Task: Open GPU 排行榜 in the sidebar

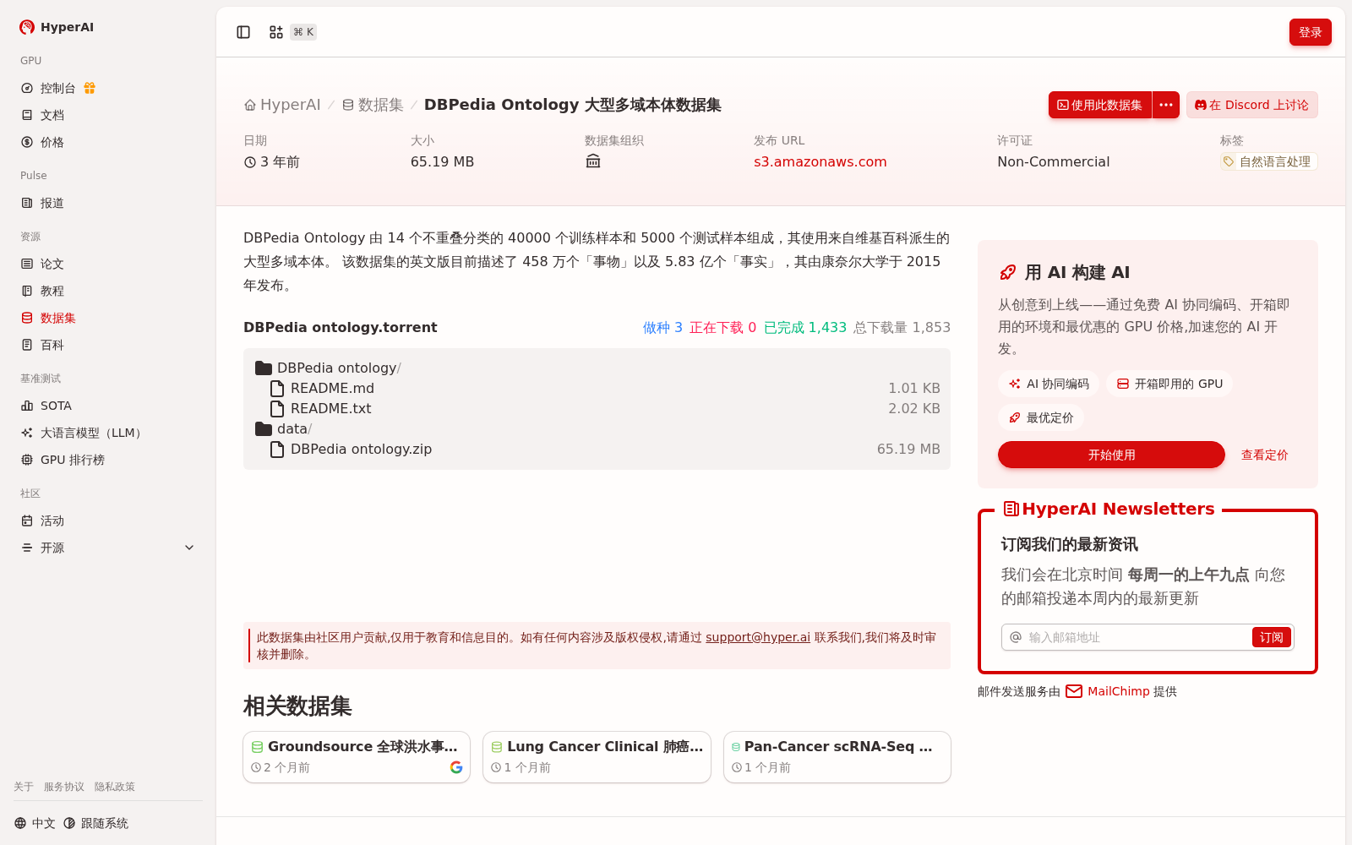Action: 108,460
